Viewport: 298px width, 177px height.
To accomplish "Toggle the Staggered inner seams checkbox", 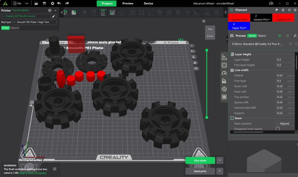I will pyautogui.click(x=278, y=129).
